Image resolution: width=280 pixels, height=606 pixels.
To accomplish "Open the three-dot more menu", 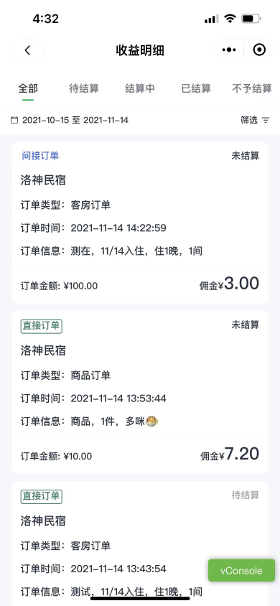I will tap(228, 50).
